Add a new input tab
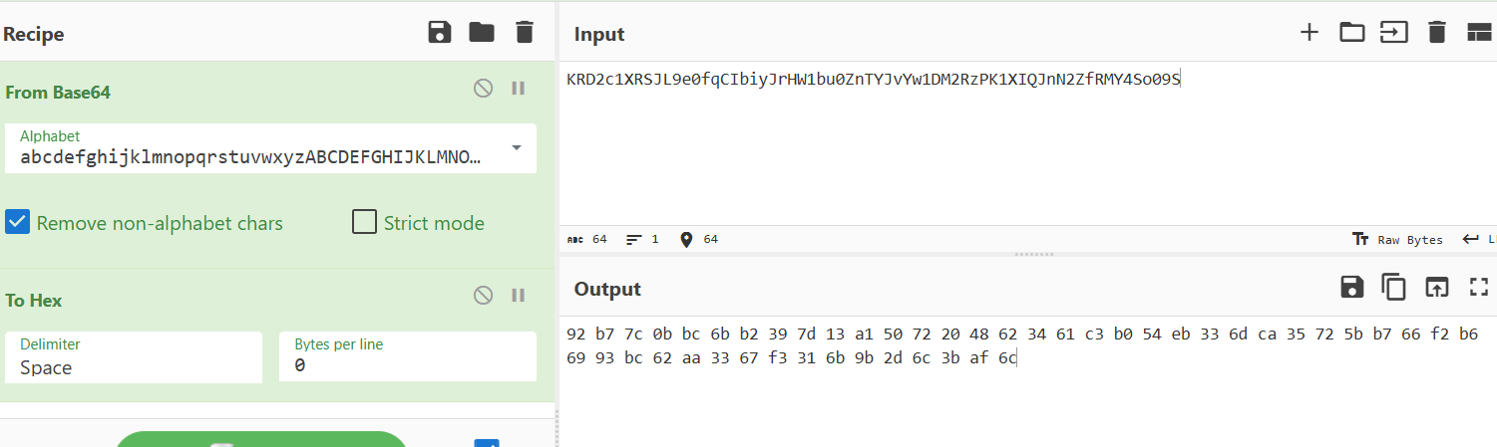The width and height of the screenshot is (1497, 447). click(1310, 33)
